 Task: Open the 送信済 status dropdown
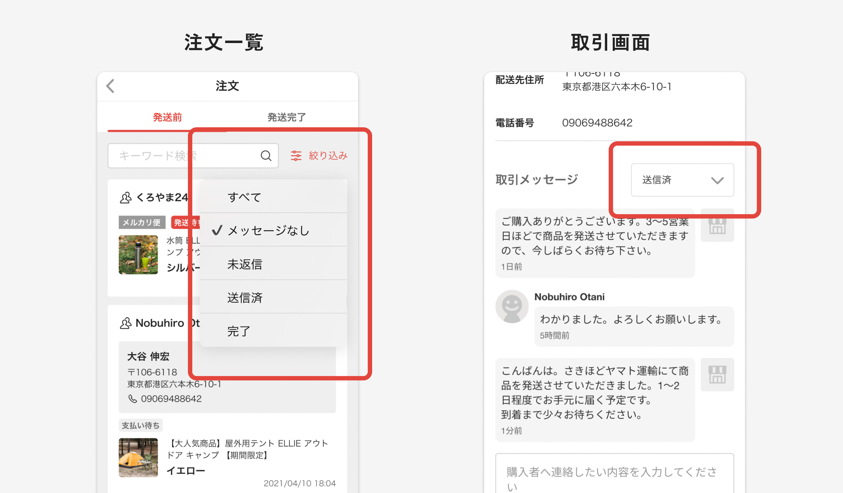[682, 180]
